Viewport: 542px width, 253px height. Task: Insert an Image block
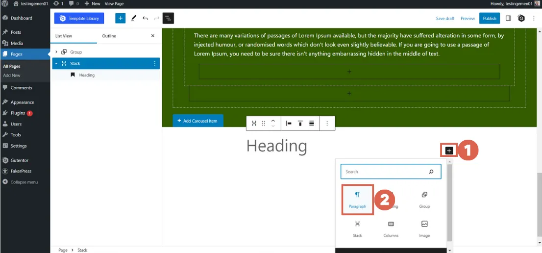tap(424, 229)
